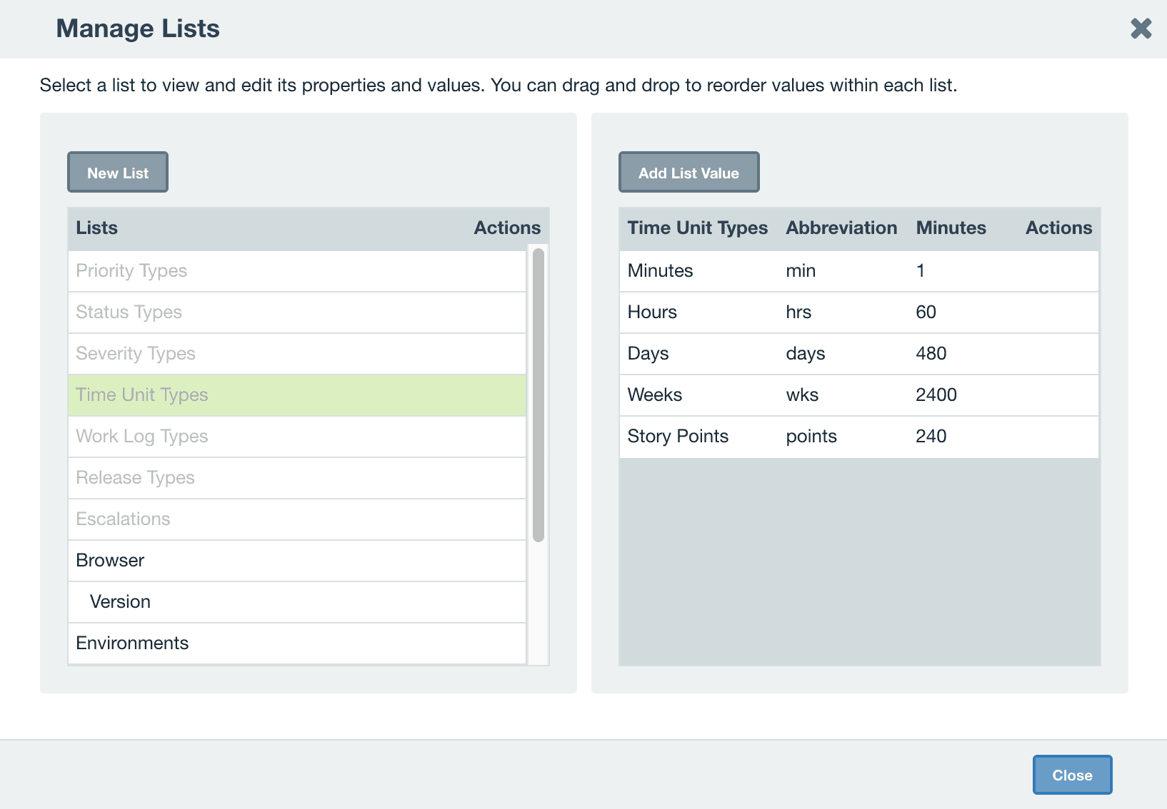1167x809 pixels.
Task: Close the Manage Lists dialog
Action: 1071,774
